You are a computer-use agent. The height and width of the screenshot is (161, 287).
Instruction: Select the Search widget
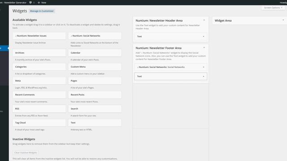(95, 109)
